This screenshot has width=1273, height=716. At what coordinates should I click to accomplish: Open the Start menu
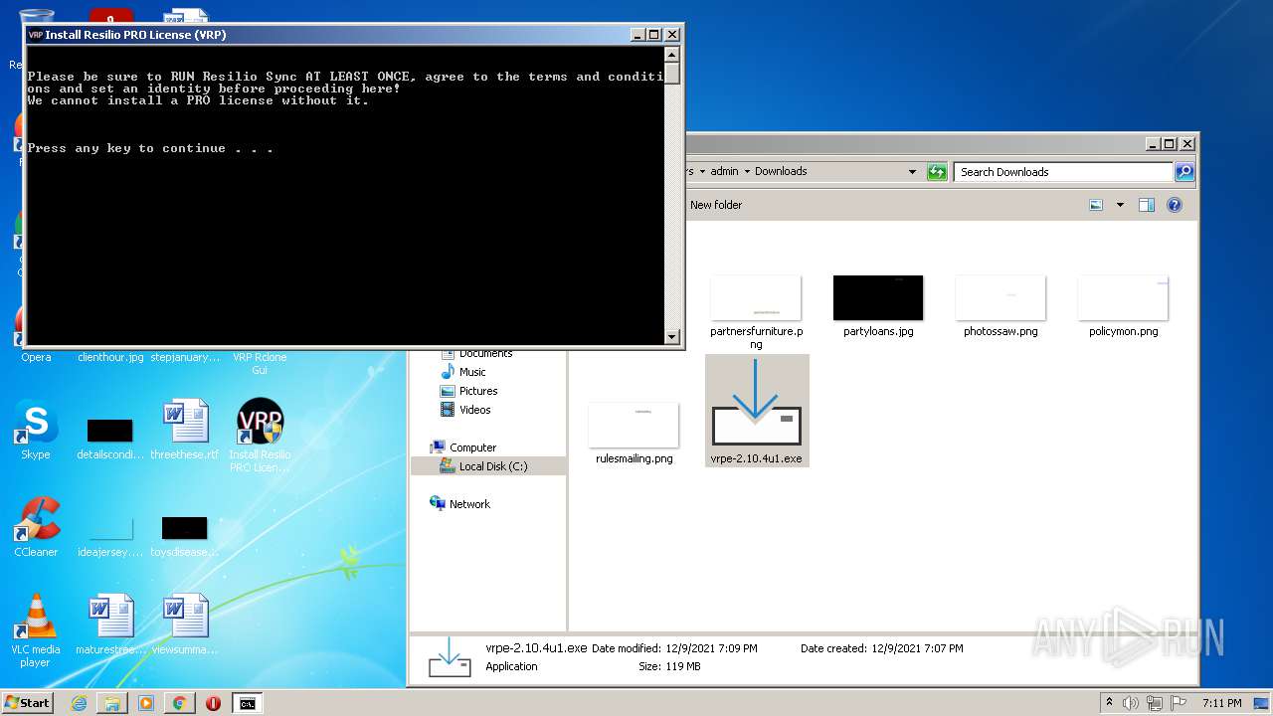(x=28, y=703)
